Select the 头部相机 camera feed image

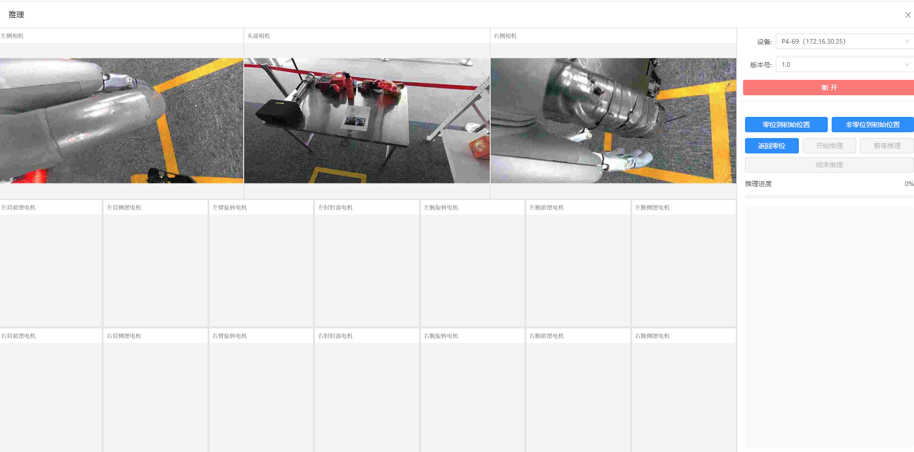click(x=366, y=121)
